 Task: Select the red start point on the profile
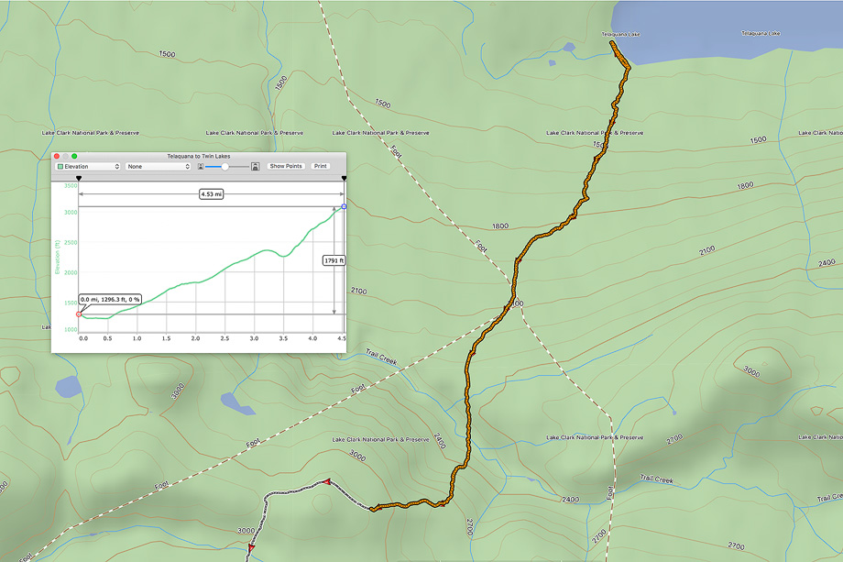pos(79,314)
